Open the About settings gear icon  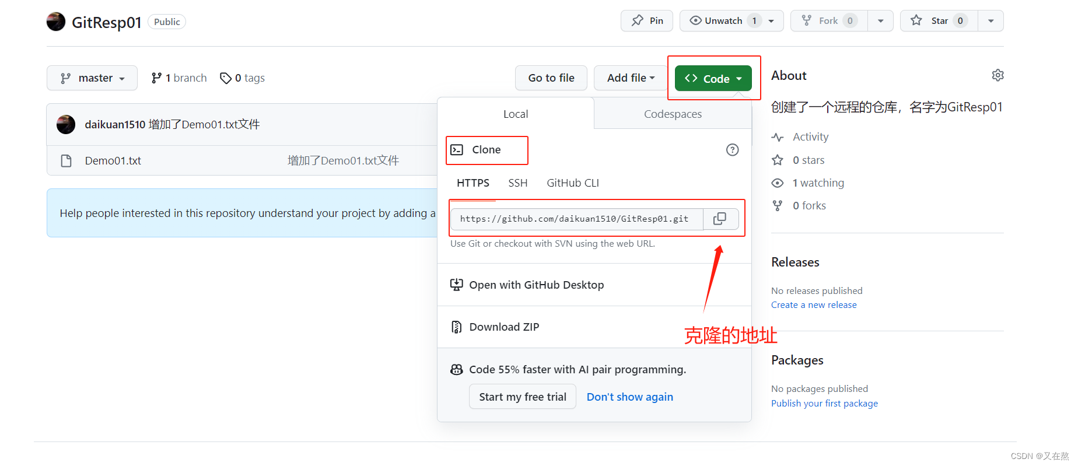pos(998,75)
